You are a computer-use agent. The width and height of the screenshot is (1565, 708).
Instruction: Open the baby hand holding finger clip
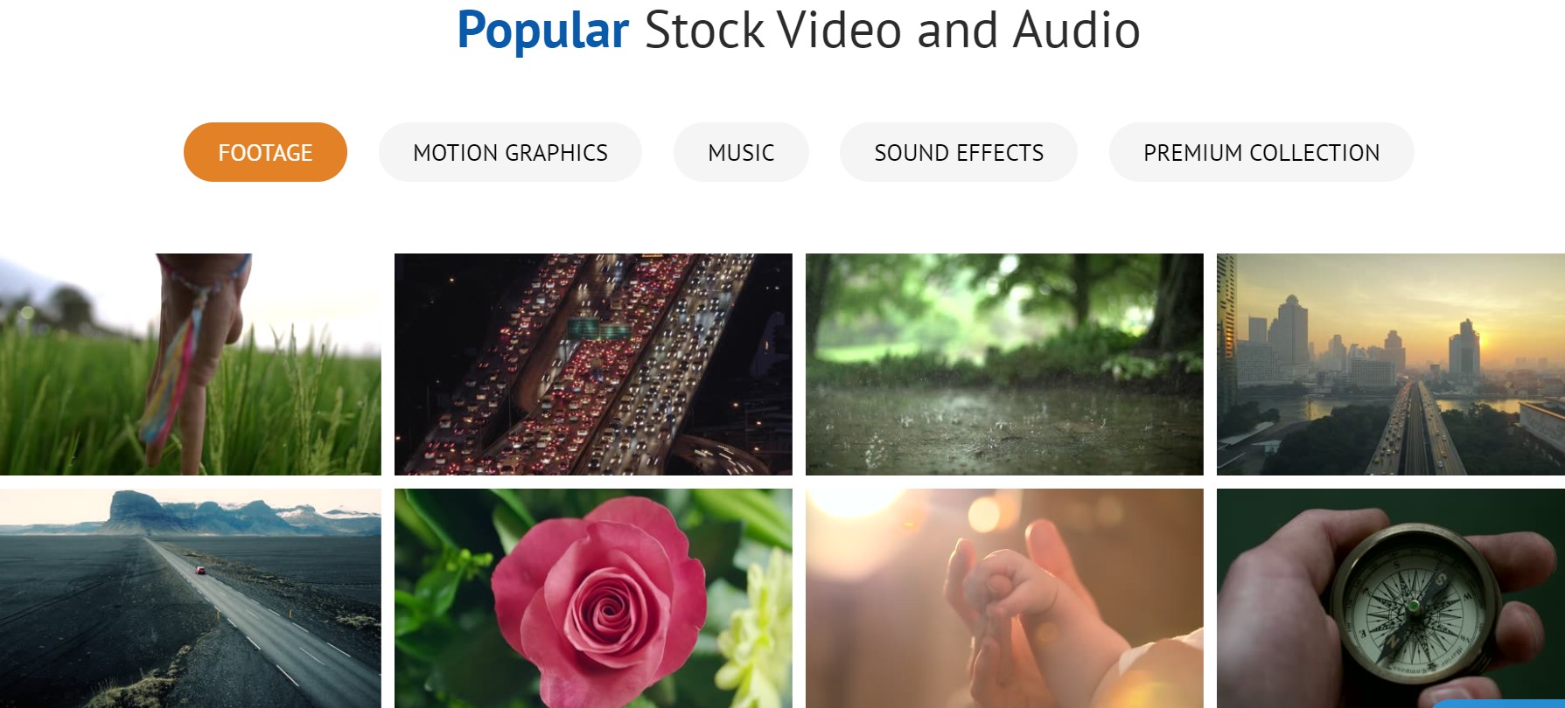(1004, 599)
